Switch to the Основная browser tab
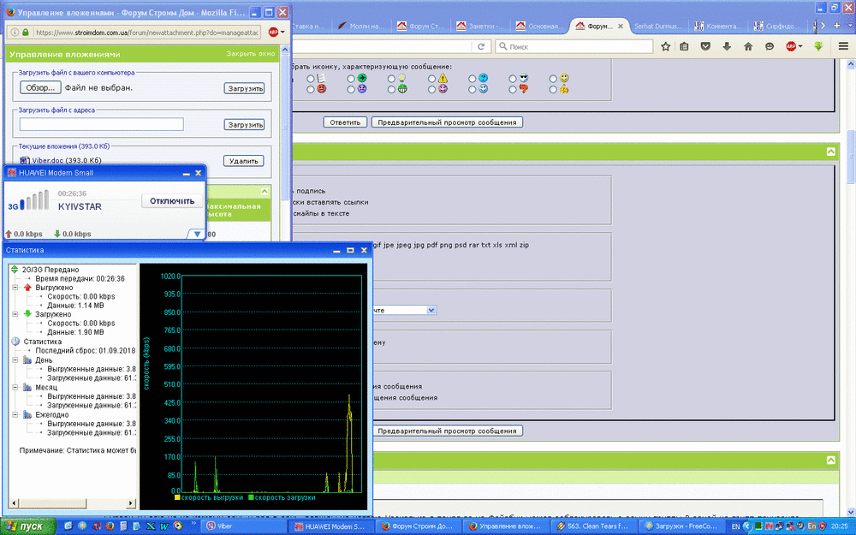856x535 pixels. [544, 26]
